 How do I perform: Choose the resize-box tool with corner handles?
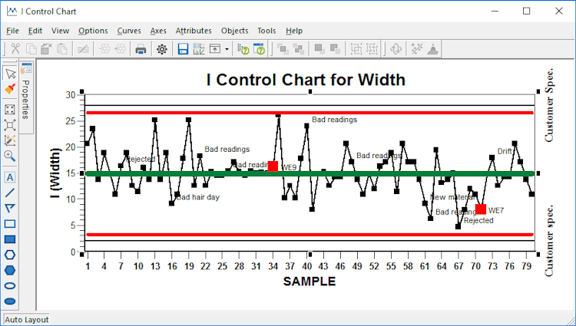point(10,125)
